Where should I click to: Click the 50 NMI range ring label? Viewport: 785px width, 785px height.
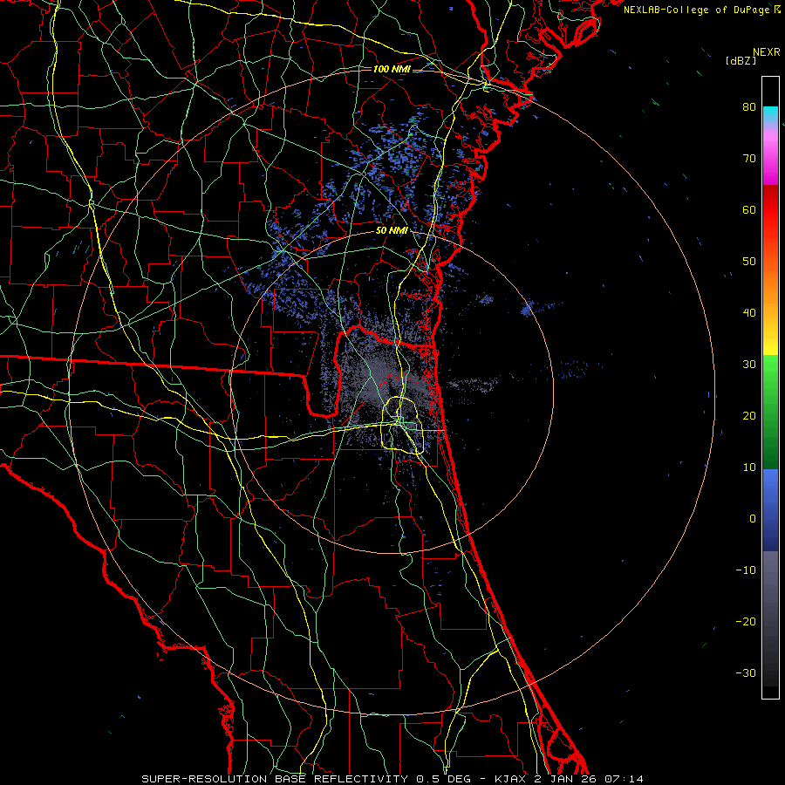click(x=392, y=231)
